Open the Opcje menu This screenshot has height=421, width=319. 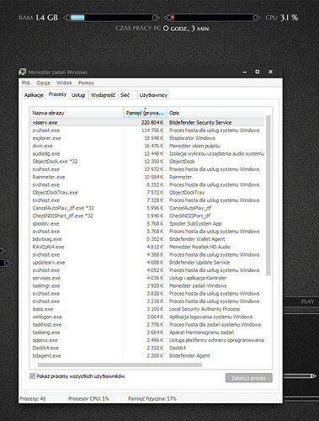click(x=44, y=83)
